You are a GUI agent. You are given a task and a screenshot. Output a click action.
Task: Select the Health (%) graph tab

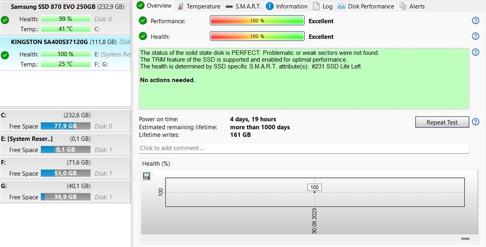coord(156,164)
